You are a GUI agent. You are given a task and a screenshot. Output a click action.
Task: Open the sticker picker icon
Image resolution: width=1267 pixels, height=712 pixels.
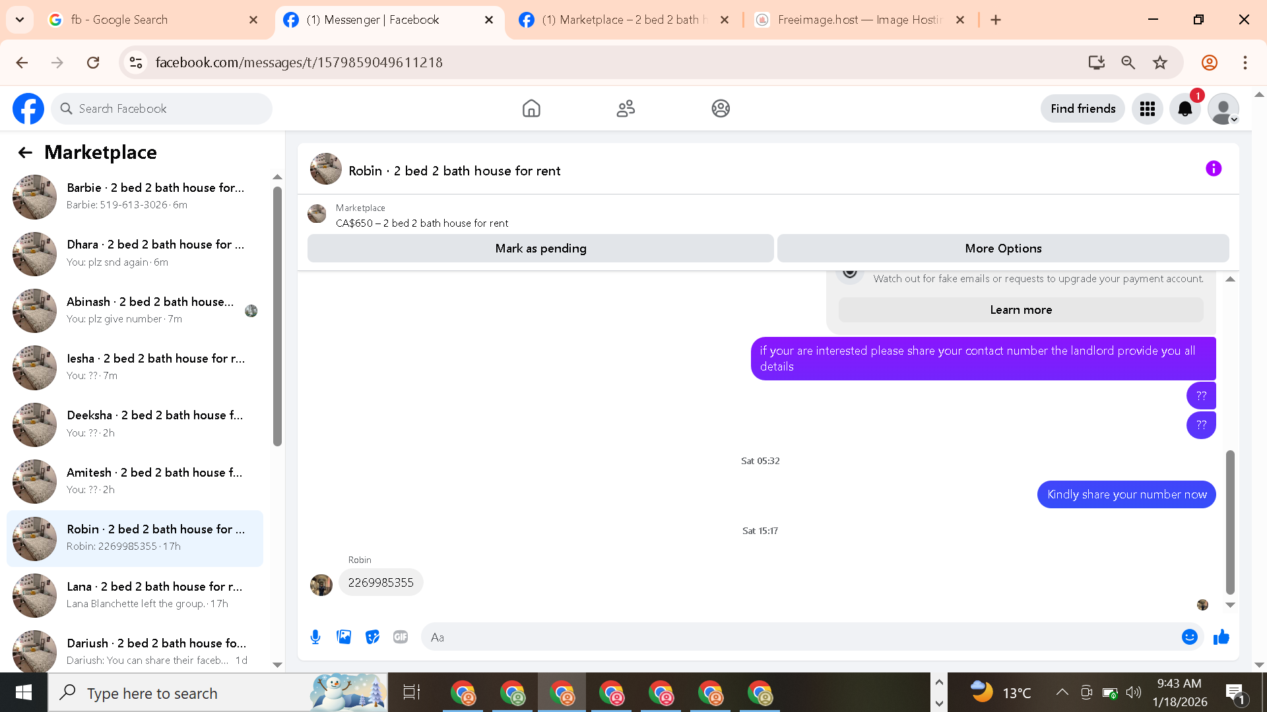click(372, 637)
